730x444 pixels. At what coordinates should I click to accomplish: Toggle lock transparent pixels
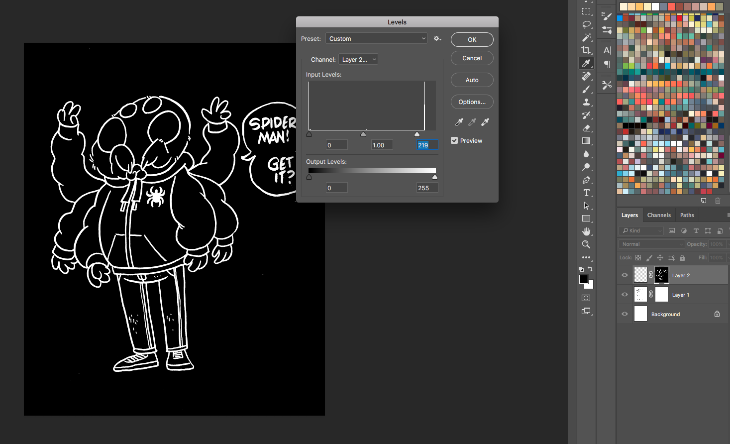pyautogui.click(x=638, y=258)
